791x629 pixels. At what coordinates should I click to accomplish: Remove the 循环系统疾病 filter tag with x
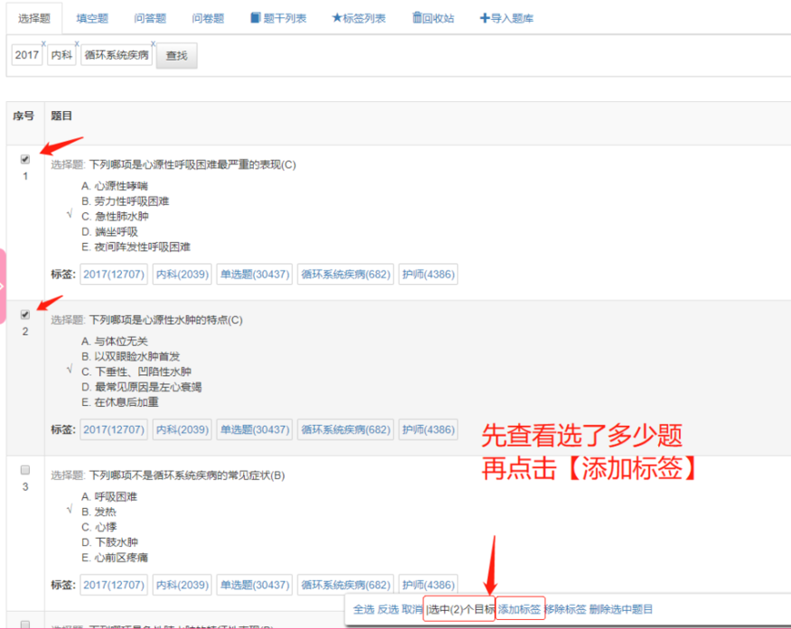153,43
